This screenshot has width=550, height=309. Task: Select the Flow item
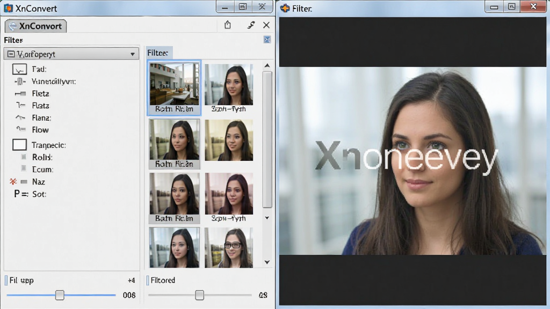click(40, 130)
